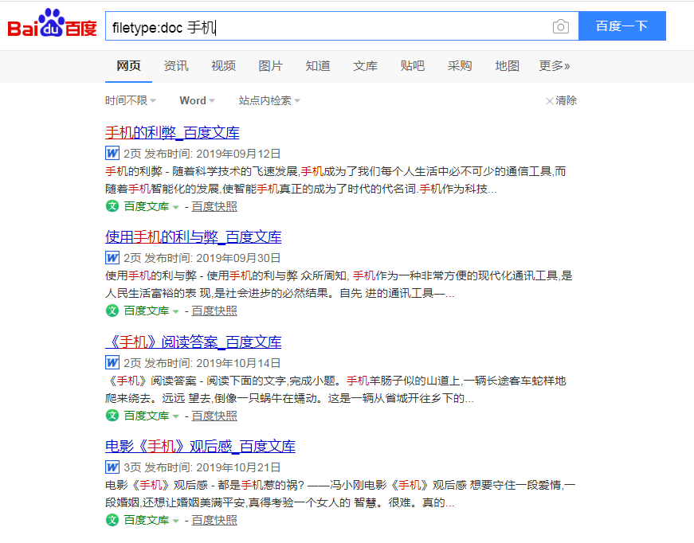
Task: Click Word icon under 《手机》阅读答案 result
Action: (x=112, y=362)
